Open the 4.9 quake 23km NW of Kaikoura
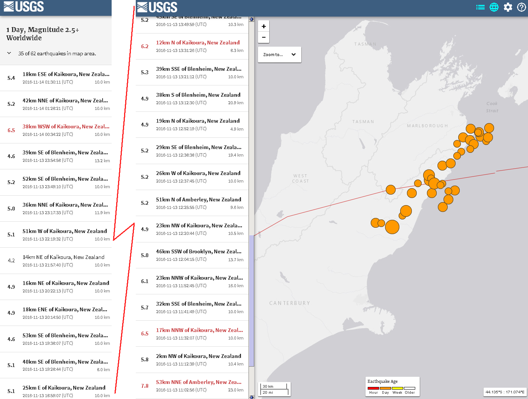The image size is (528, 399). (192, 229)
